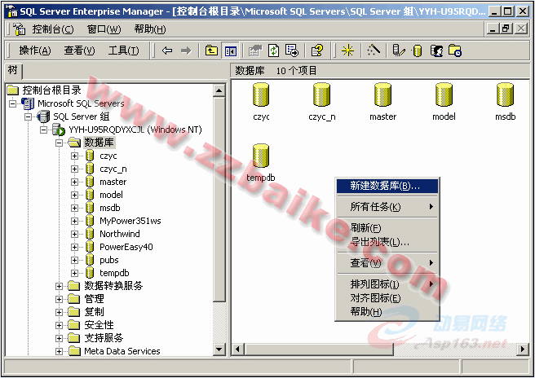The image size is (535, 378).
Task: Click the Back arrow toolbar icon
Action: pos(167,51)
